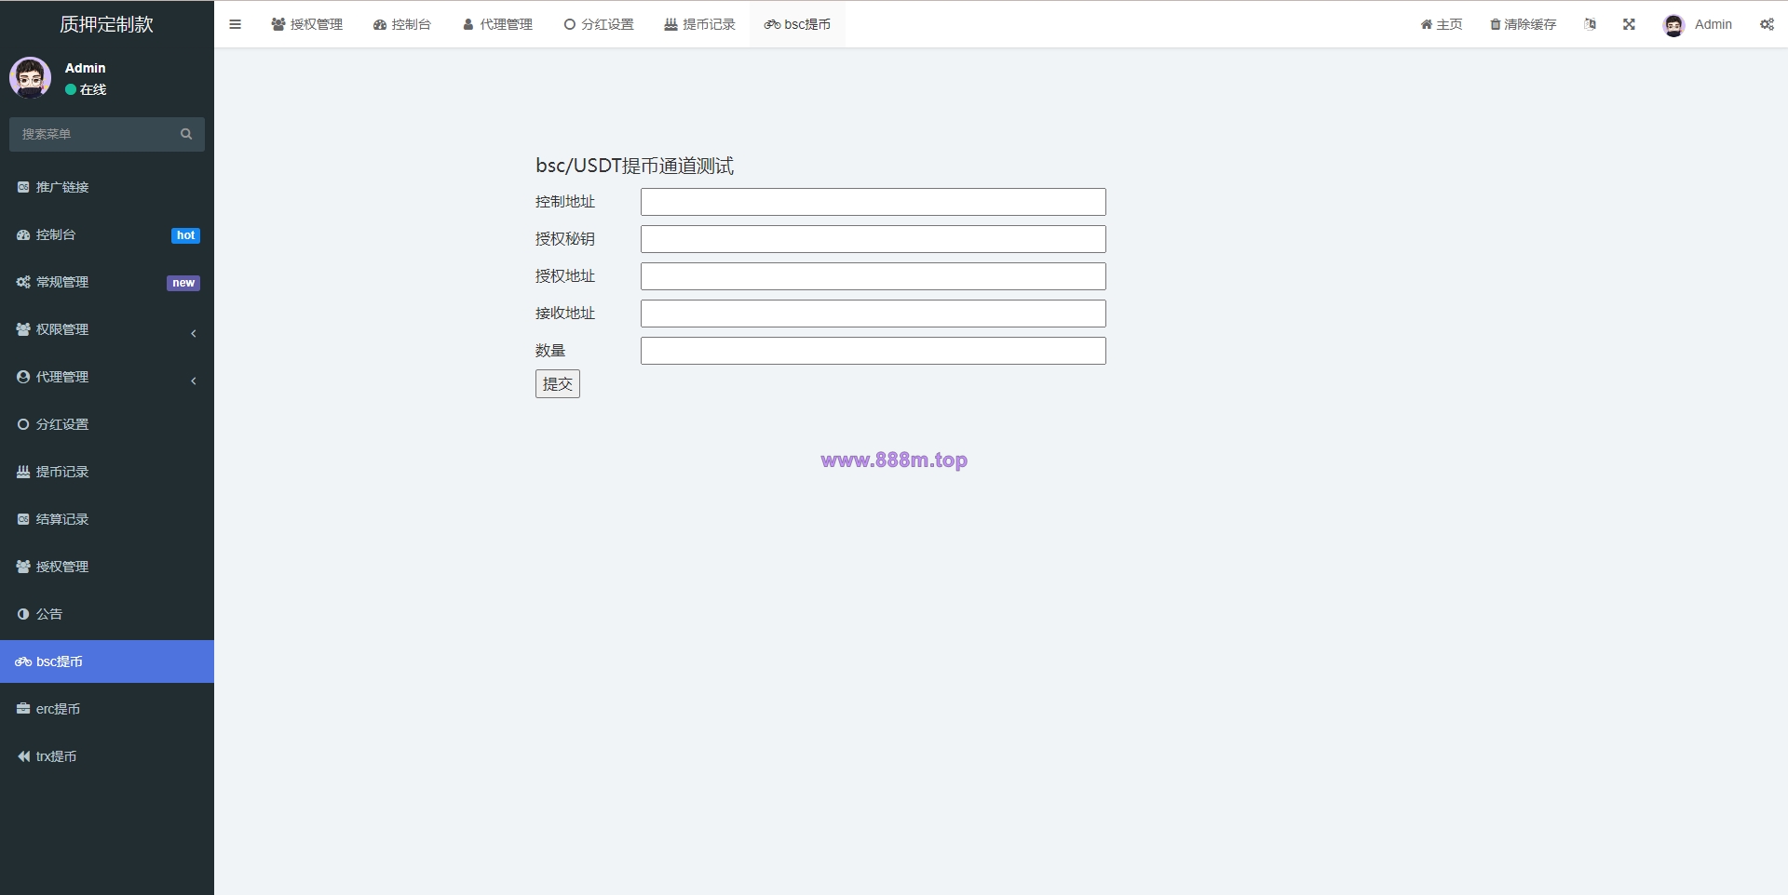Click the dashboard icon beside sidebar 控制台
Viewport: 1788px width, 895px height.
coord(23,234)
